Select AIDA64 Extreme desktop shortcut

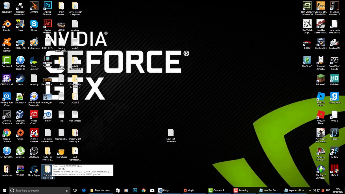pyautogui.click(x=34, y=136)
